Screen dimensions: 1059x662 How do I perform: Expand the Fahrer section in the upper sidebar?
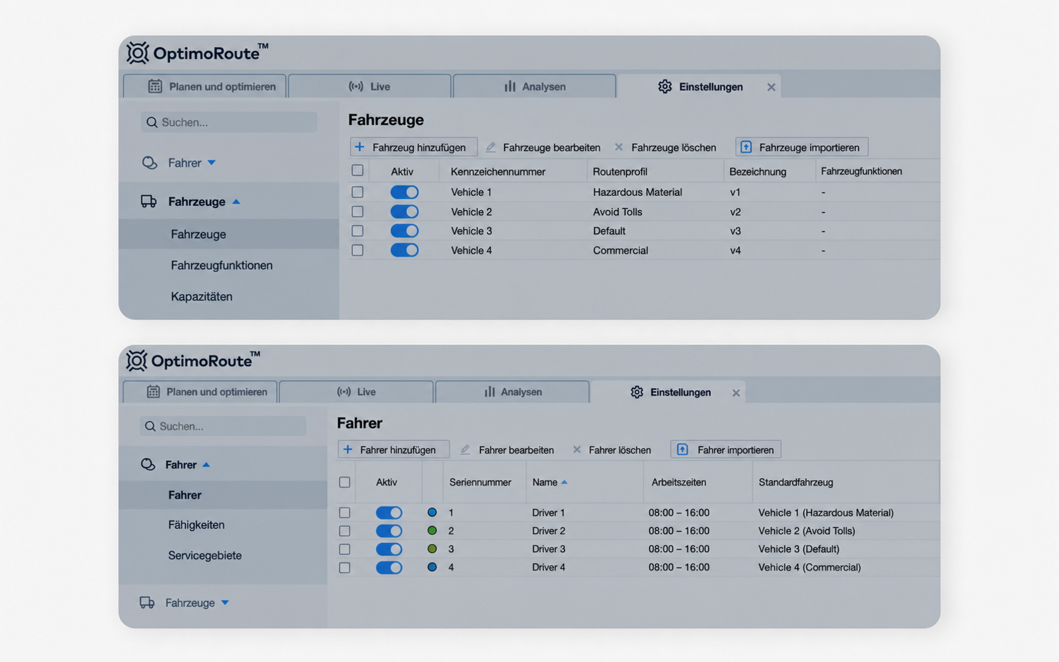(212, 163)
